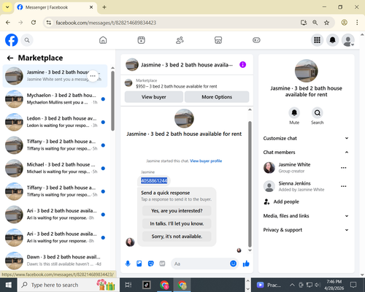The image size is (365, 292).
Task: Open Facebook notifications bell
Action: pos(332,40)
